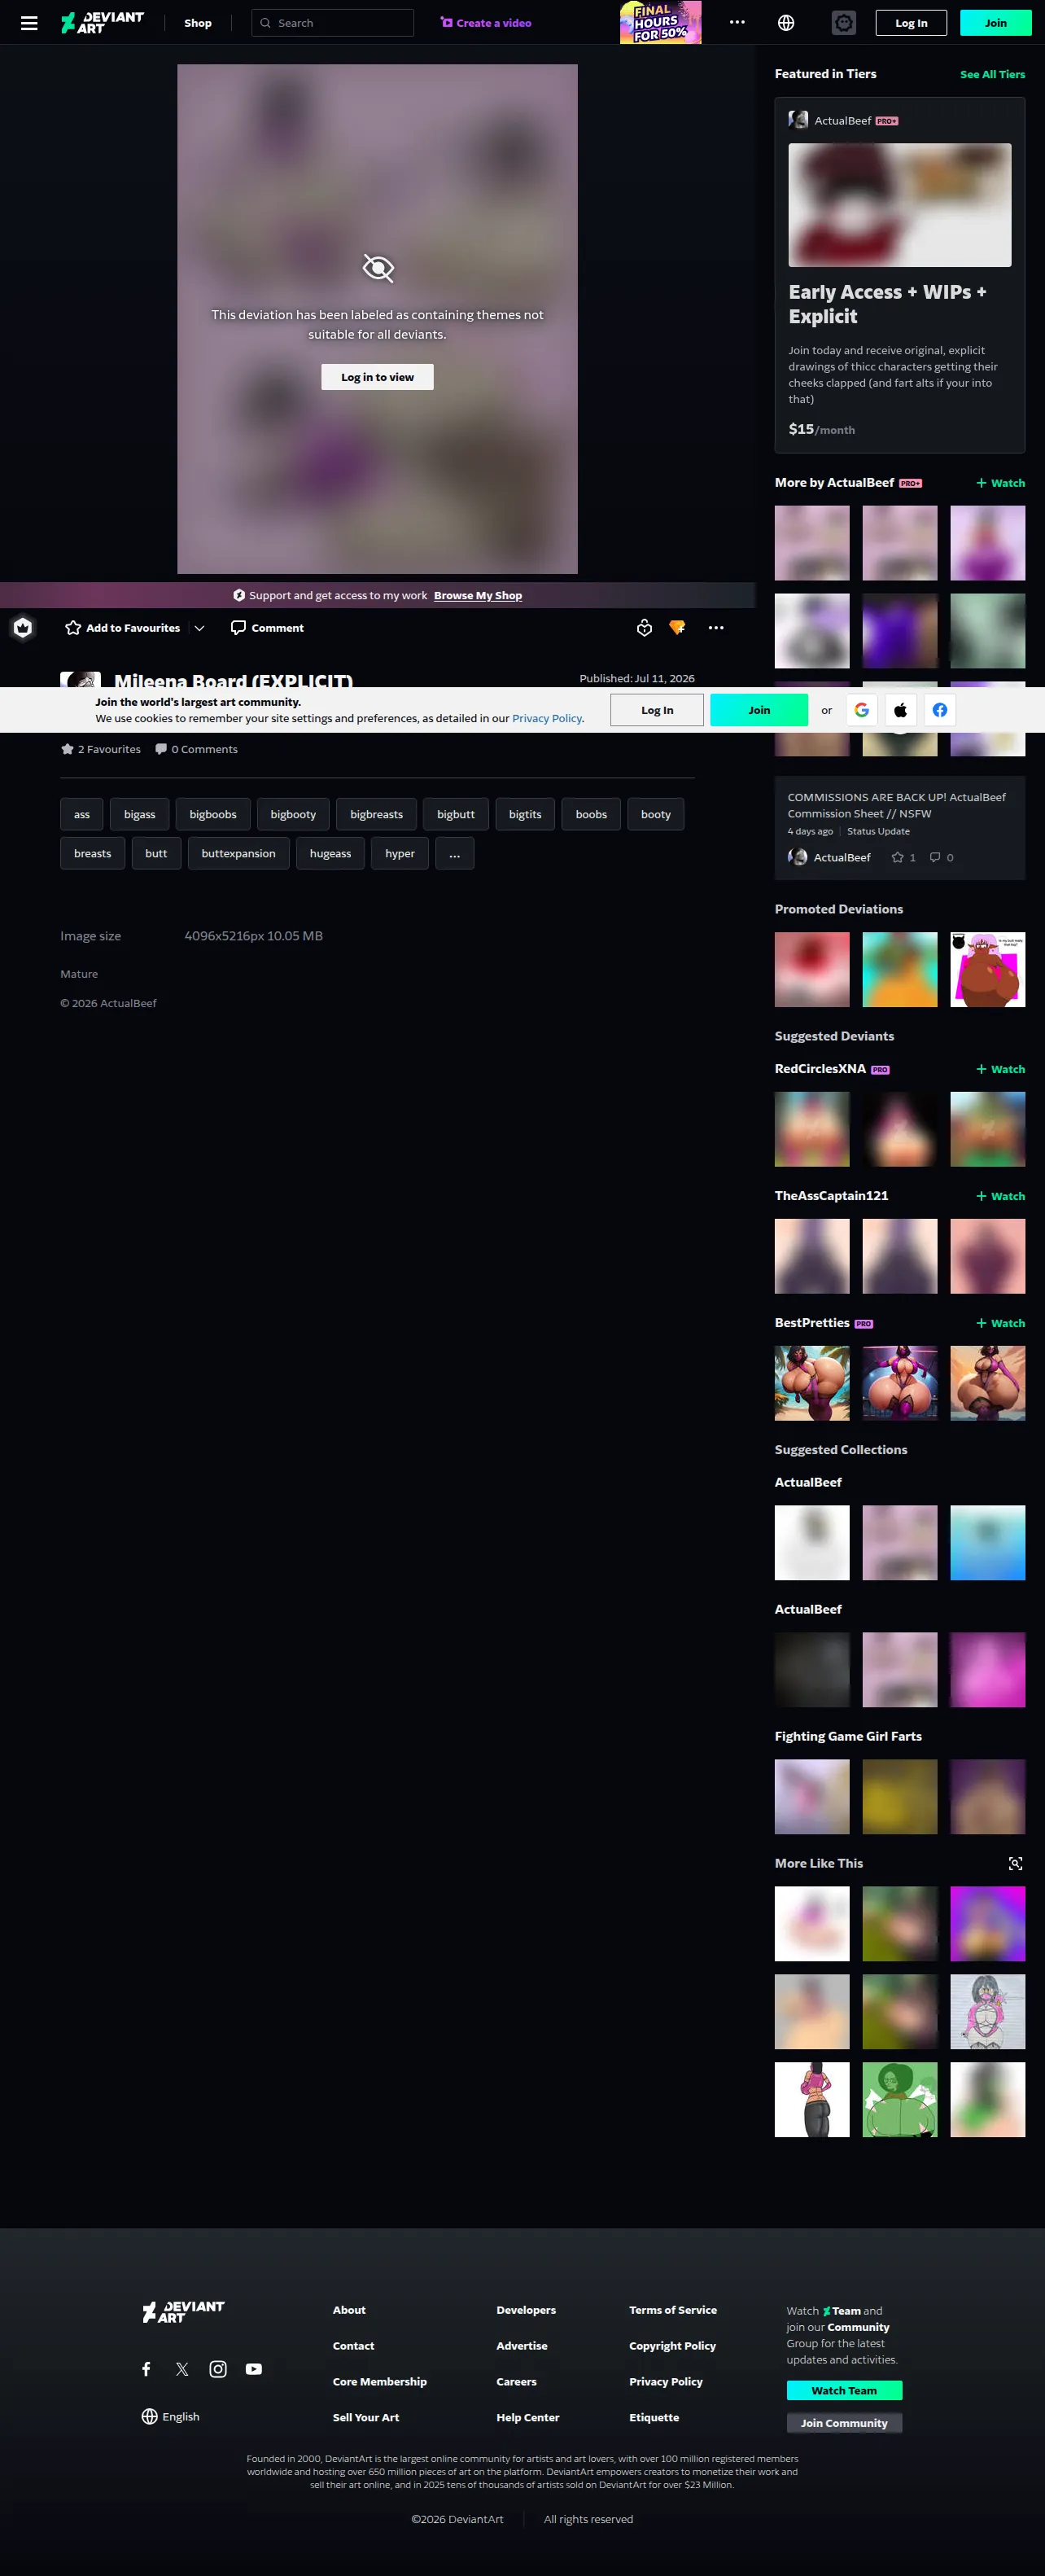Viewport: 1045px width, 2576px height.
Task: Open the About footer link
Action: (x=349, y=2310)
